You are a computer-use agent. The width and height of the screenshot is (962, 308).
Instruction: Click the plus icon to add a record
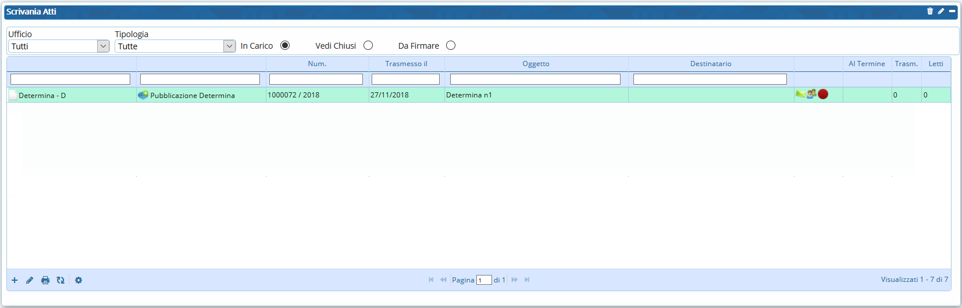click(x=15, y=280)
